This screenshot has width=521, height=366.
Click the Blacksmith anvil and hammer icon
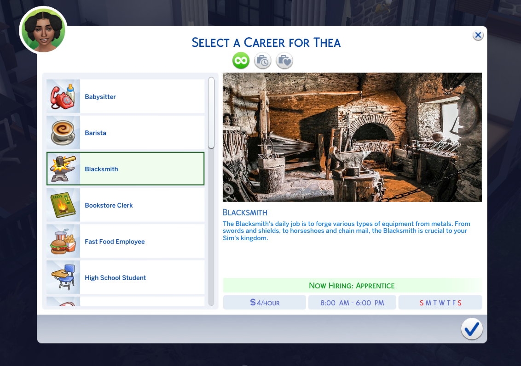pos(63,169)
